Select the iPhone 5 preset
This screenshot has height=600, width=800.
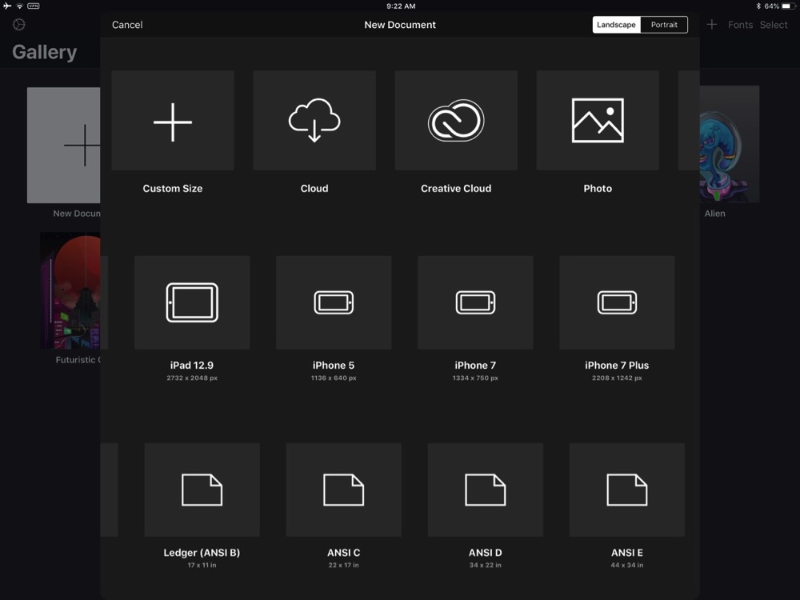[x=334, y=302]
